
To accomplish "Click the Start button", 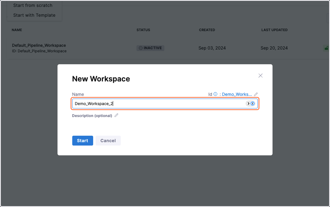I will point(83,141).
